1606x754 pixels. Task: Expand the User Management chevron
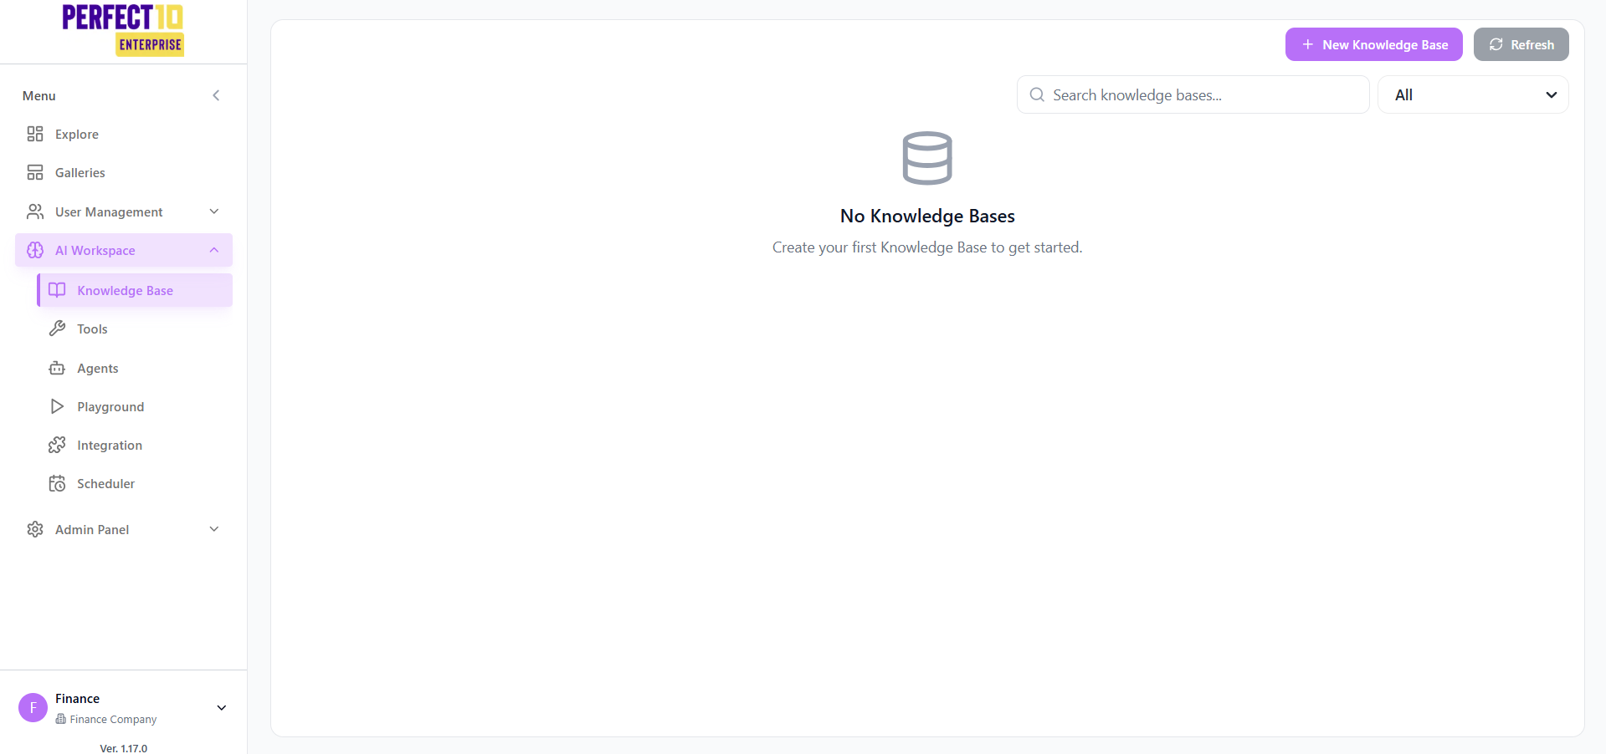pyautogui.click(x=214, y=211)
